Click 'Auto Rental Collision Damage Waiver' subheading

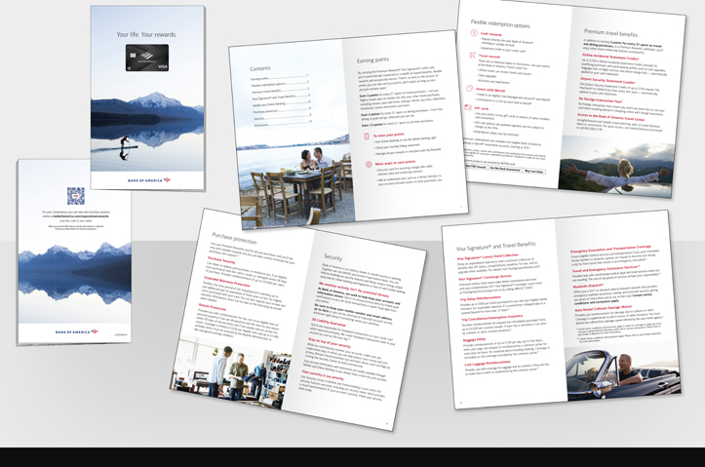coord(603,309)
